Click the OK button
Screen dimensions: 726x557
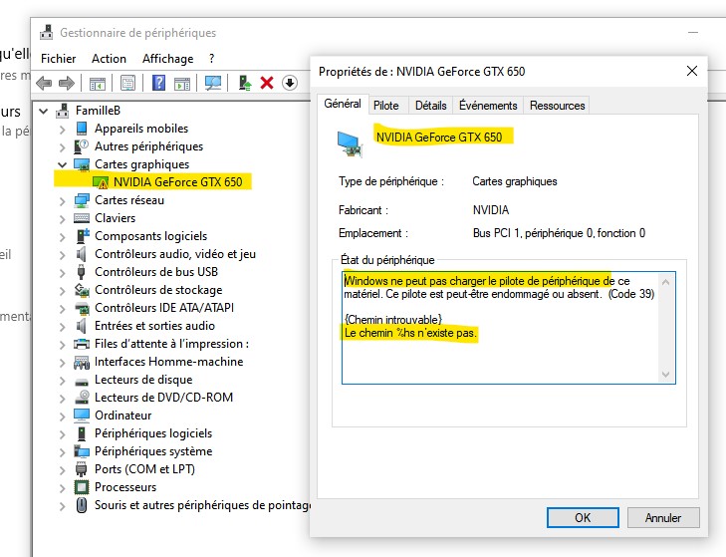[583, 517]
